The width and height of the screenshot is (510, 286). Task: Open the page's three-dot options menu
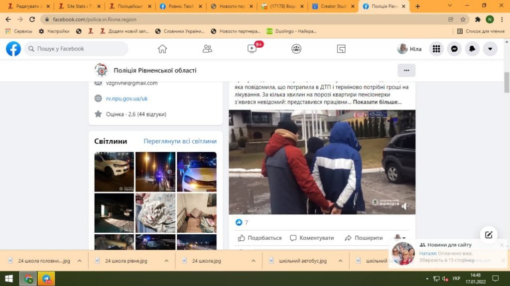click(406, 71)
